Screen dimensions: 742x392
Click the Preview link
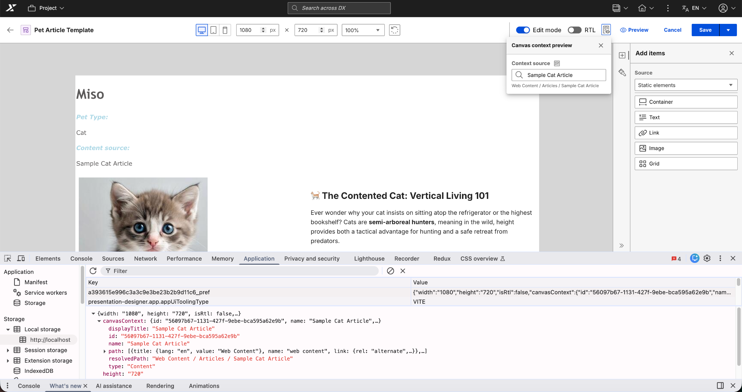634,30
